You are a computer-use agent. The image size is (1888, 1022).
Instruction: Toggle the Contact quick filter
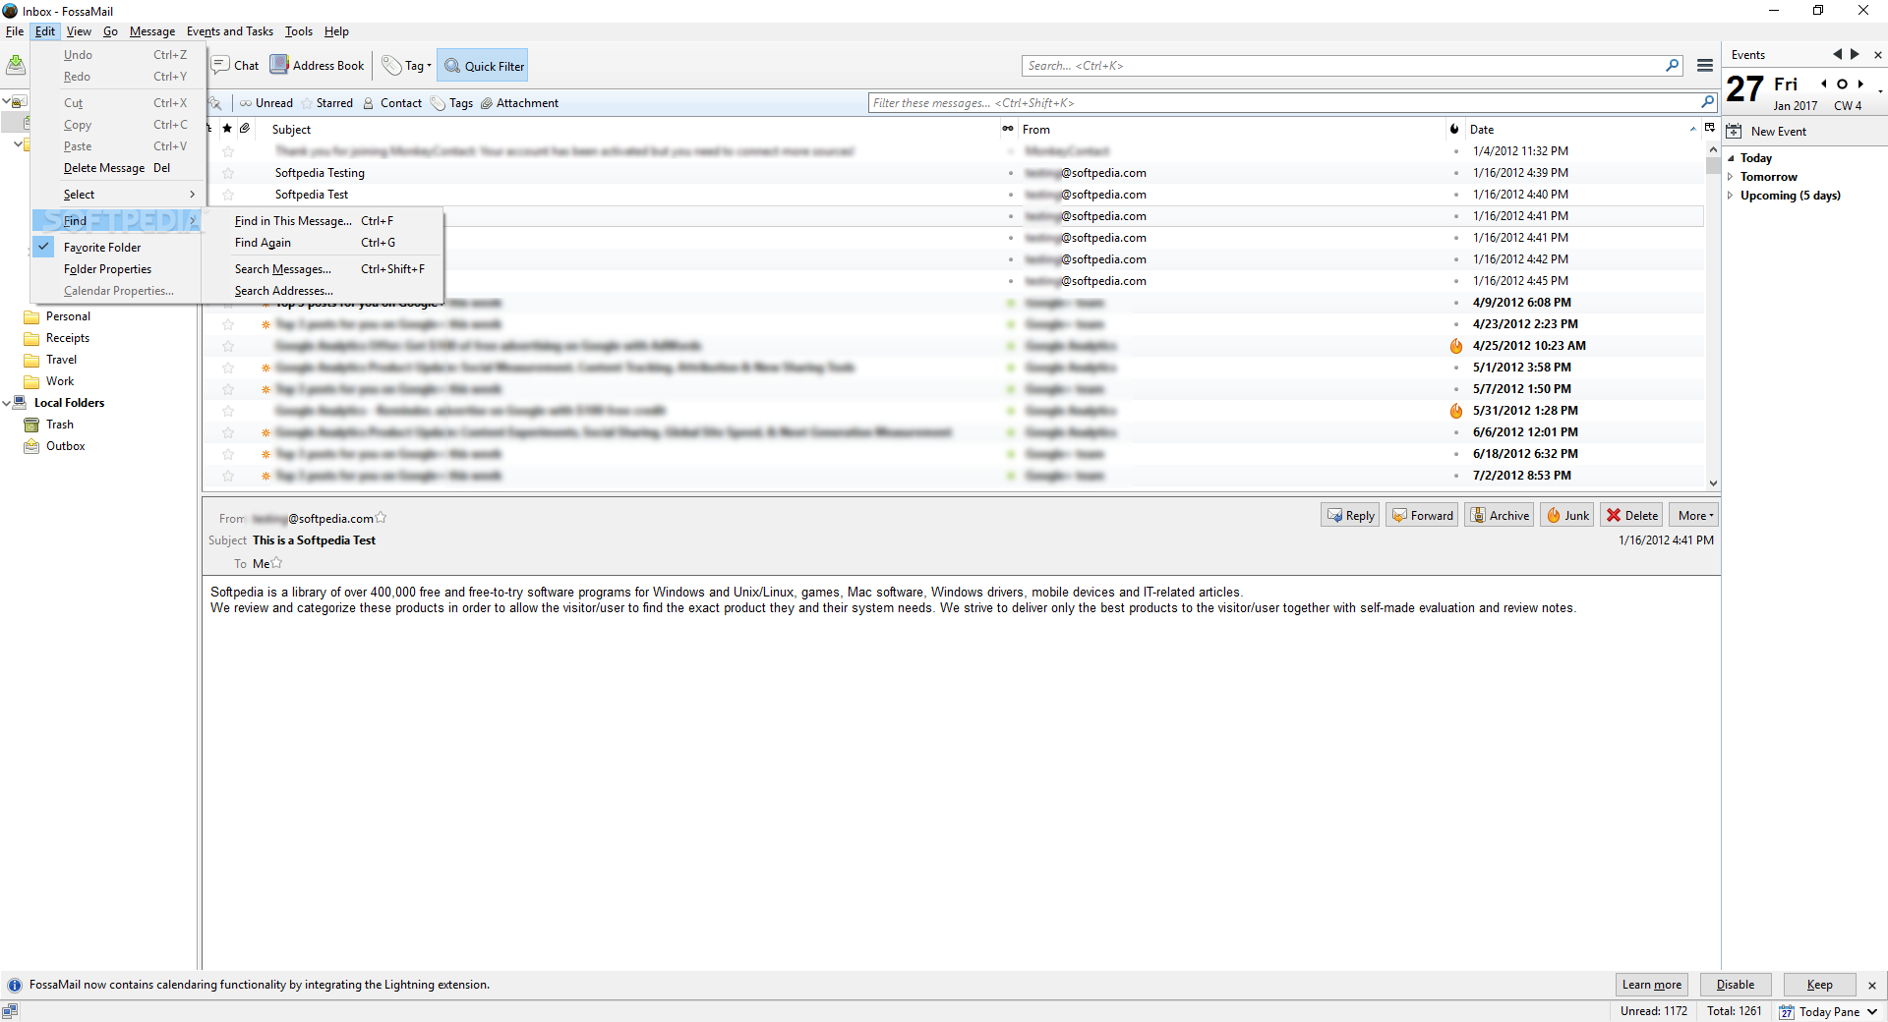click(x=392, y=103)
